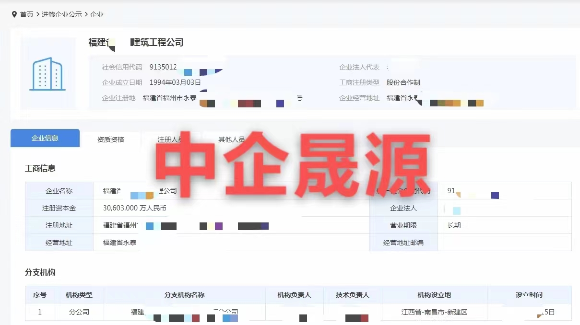Click the 注册资本金 label cell

point(59,208)
